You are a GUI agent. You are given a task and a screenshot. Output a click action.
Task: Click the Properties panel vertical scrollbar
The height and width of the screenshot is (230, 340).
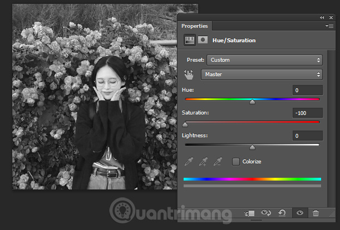331,128
